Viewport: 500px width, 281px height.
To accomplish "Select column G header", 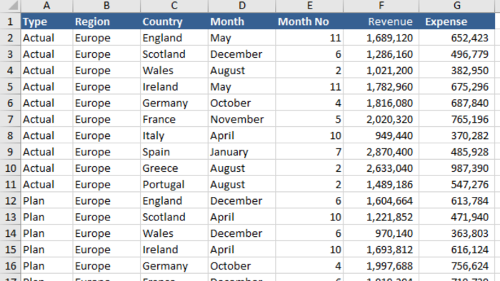I will 457,6.
